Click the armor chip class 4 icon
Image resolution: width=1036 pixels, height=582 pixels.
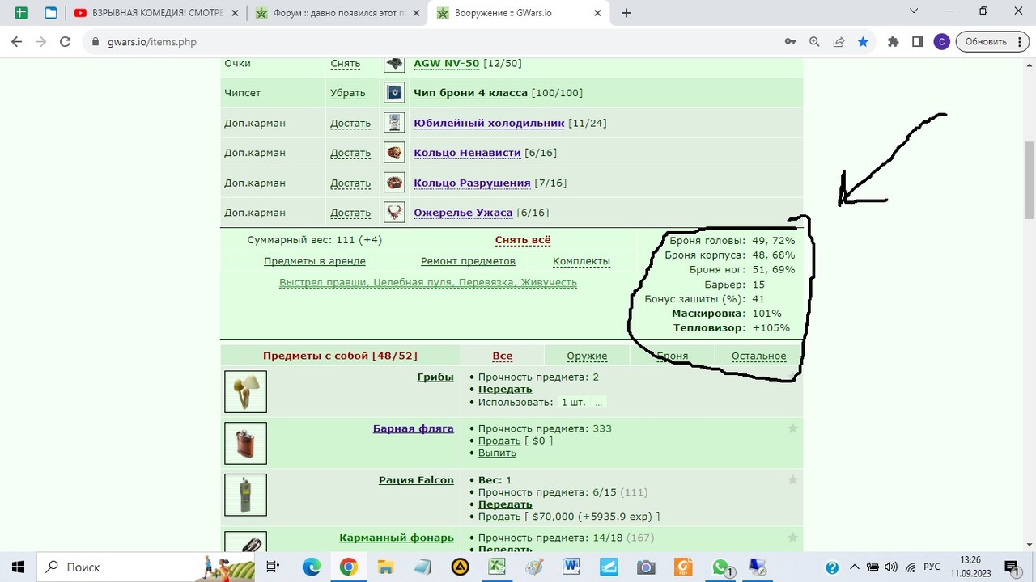(x=394, y=93)
